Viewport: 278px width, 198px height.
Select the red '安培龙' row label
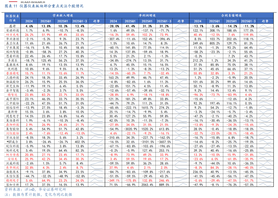click(x=12, y=159)
